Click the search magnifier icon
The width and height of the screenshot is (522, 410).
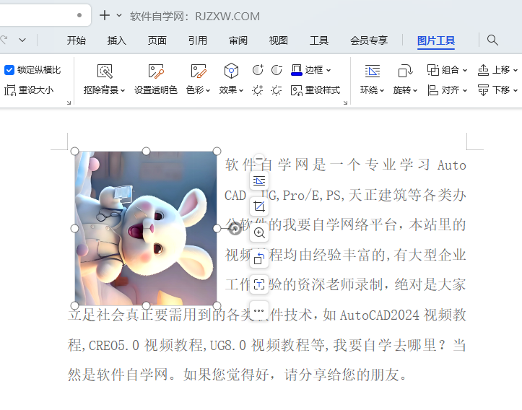[x=492, y=40]
